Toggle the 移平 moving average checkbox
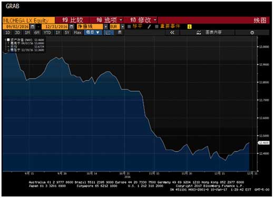Screen dimensions: 274x198 point(129,27)
